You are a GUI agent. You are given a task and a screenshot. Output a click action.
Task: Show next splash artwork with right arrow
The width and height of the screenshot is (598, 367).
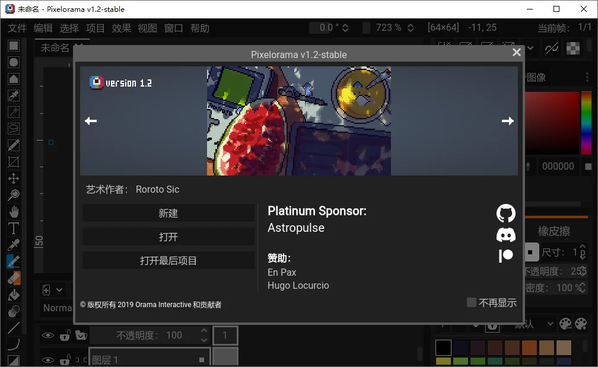coord(508,121)
